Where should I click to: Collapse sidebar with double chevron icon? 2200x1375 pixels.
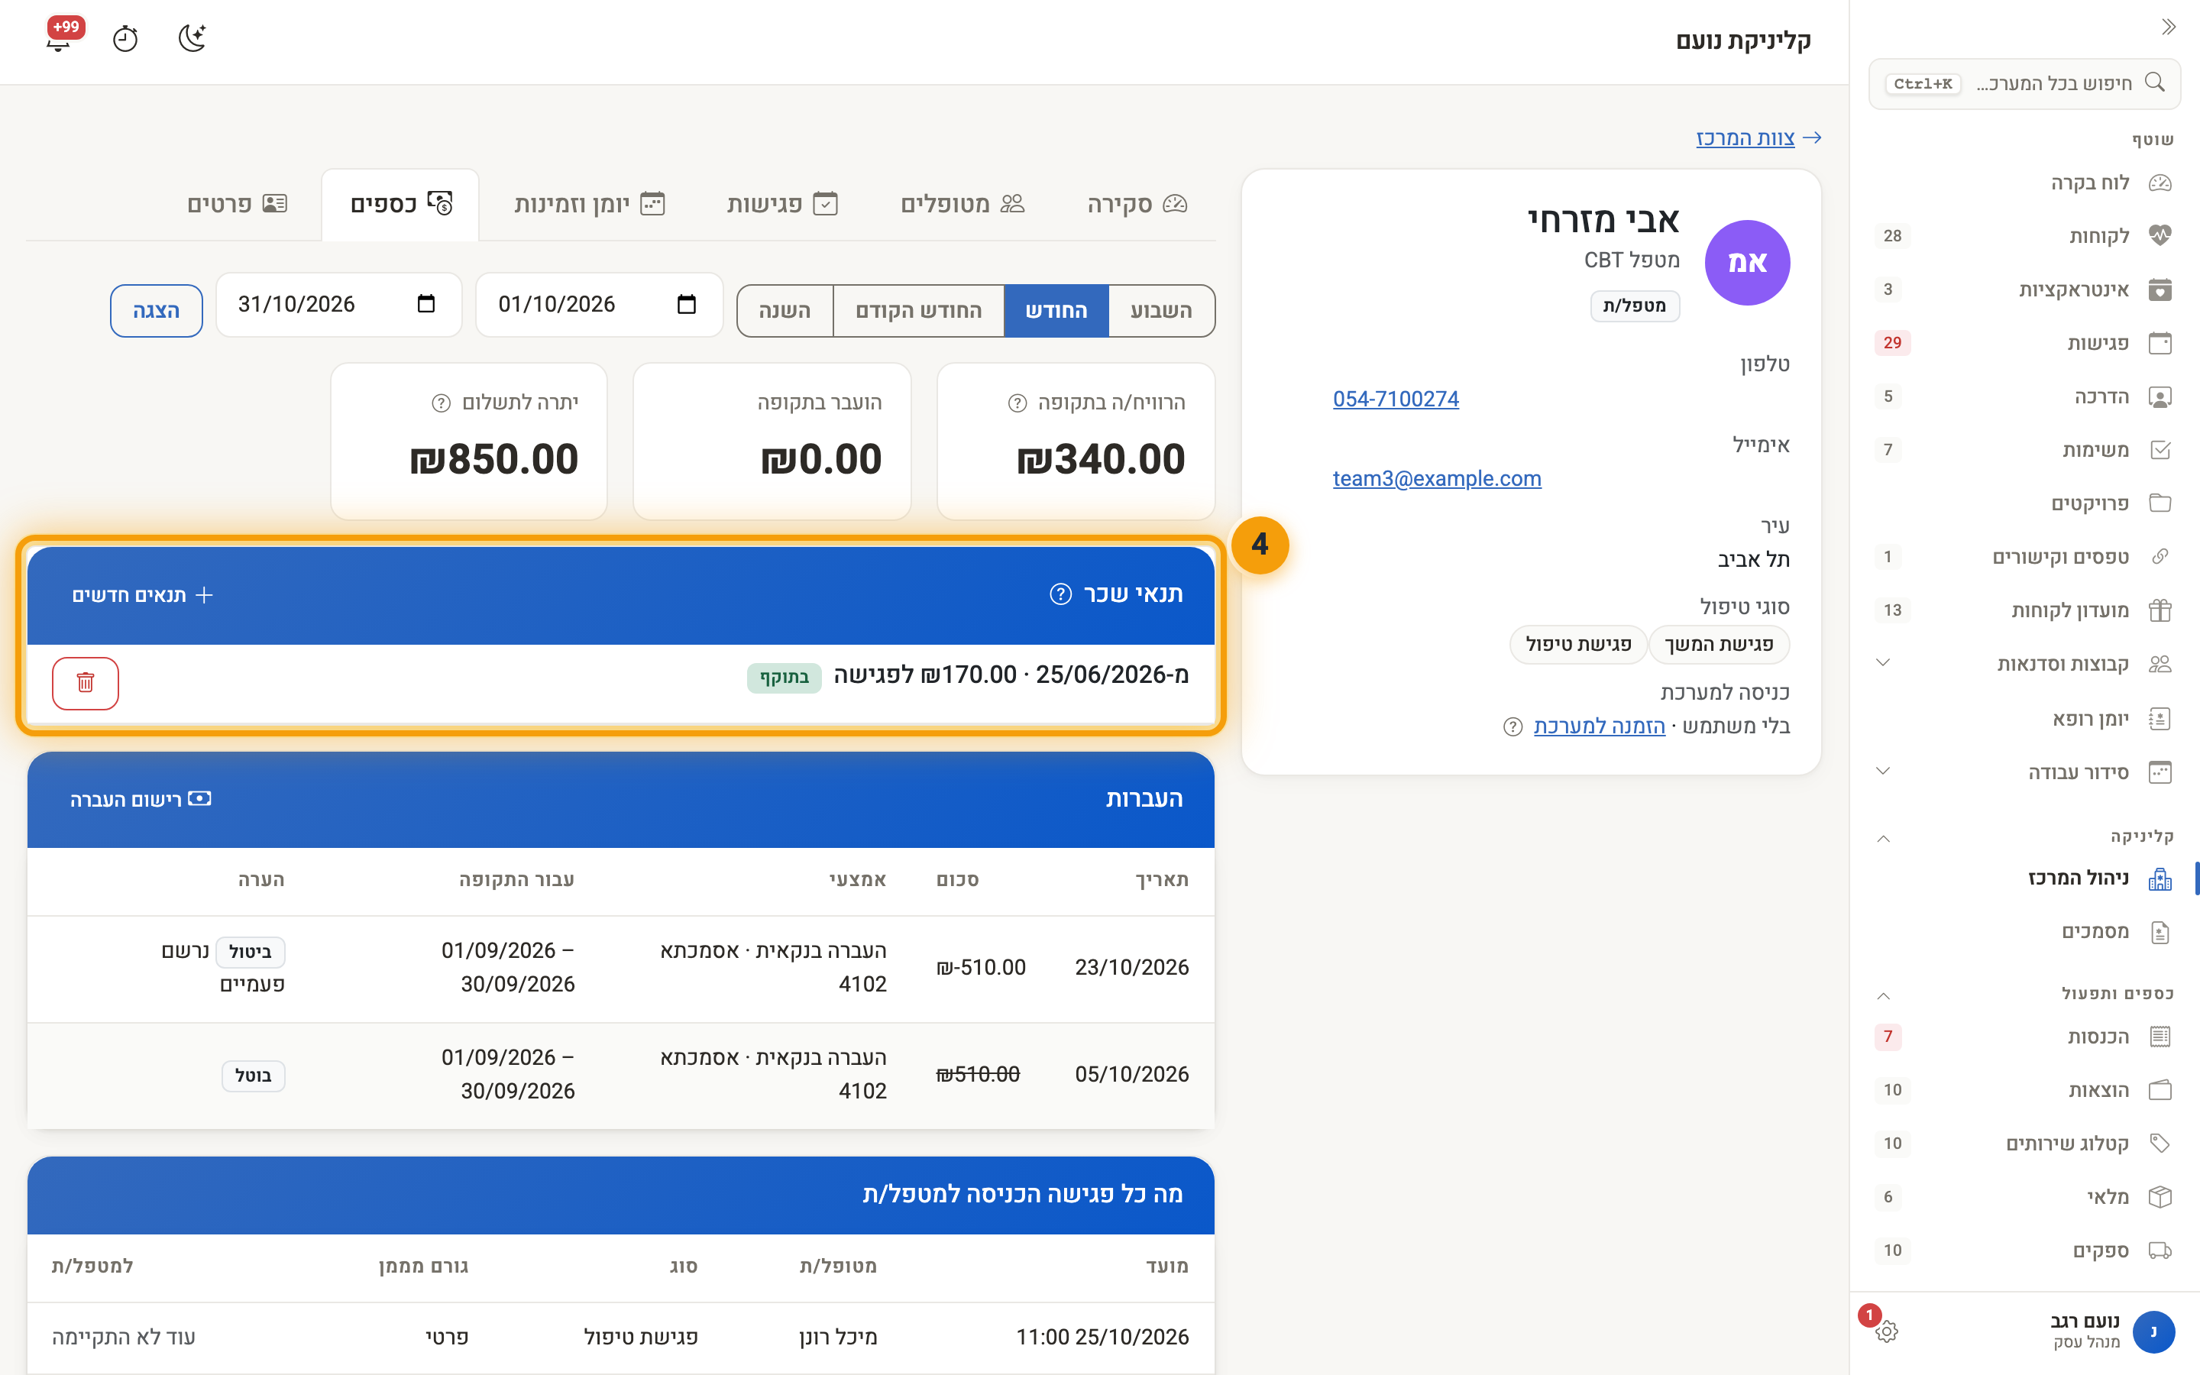click(2169, 27)
